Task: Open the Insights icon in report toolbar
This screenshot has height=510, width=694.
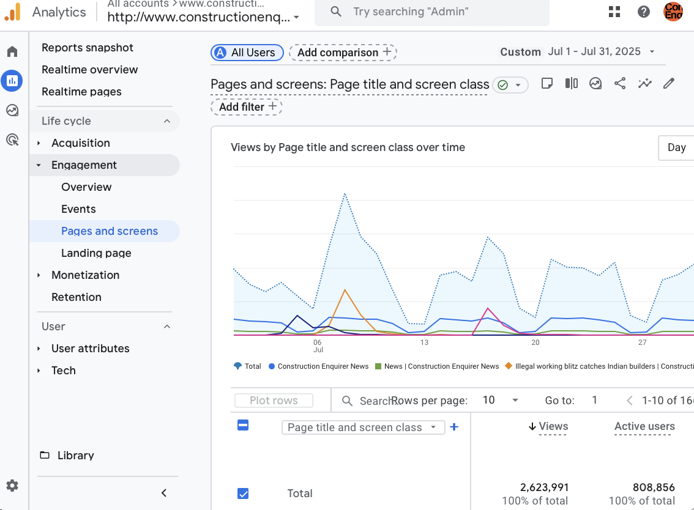Action: [x=595, y=83]
